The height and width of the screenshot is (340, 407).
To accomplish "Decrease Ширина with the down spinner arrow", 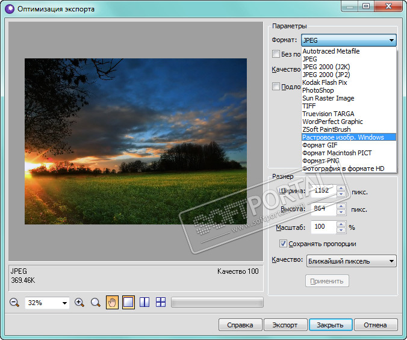I will (x=341, y=194).
